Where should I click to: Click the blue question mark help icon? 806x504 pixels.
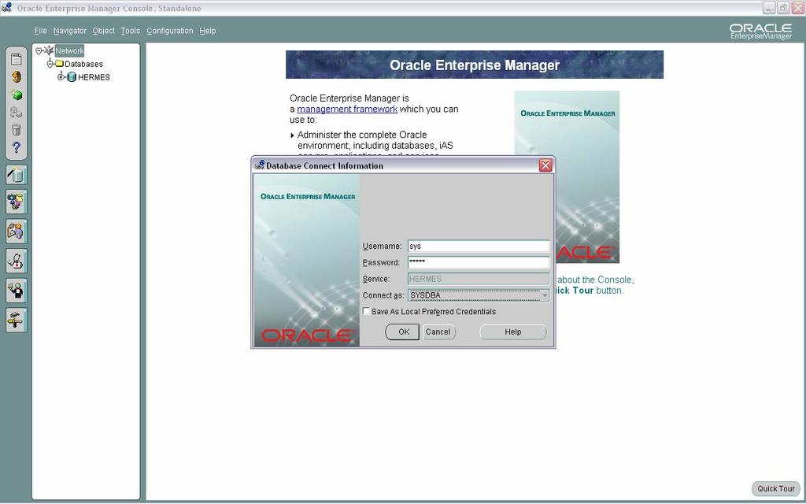(x=17, y=147)
